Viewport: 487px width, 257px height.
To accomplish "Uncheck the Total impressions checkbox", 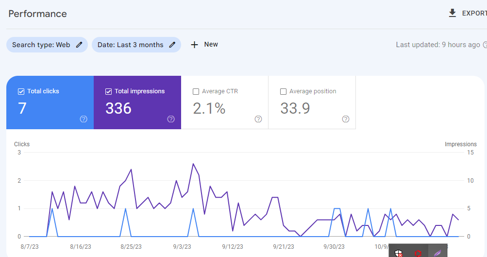I will [108, 91].
